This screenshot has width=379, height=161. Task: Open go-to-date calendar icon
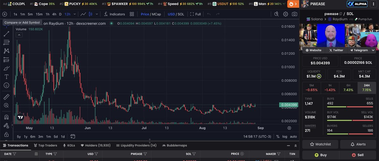point(73,136)
